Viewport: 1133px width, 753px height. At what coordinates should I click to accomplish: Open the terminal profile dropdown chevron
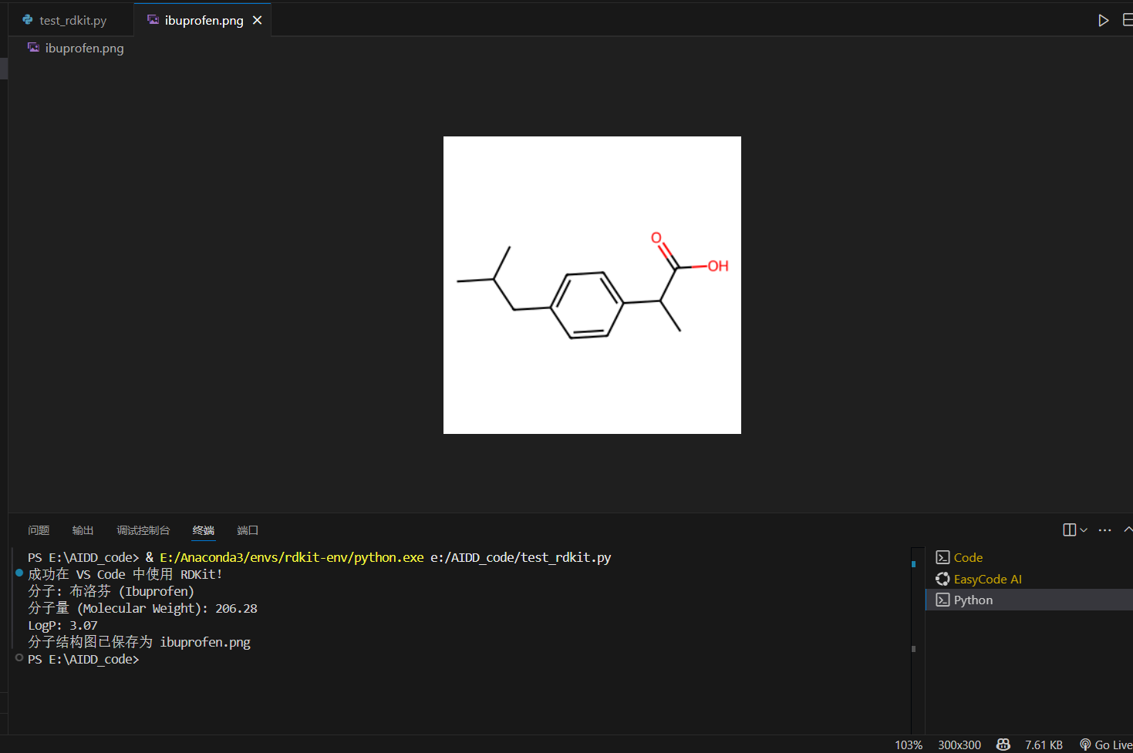pos(1084,529)
